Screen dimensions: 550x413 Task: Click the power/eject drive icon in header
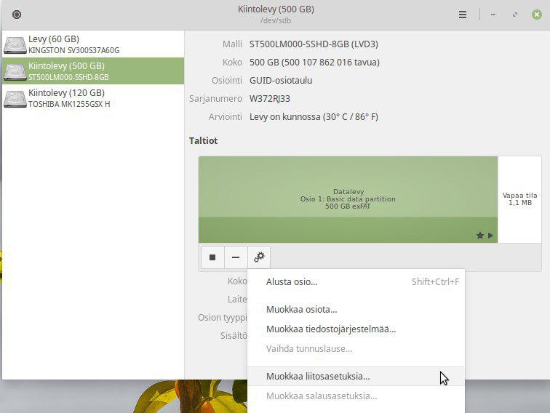17,15
